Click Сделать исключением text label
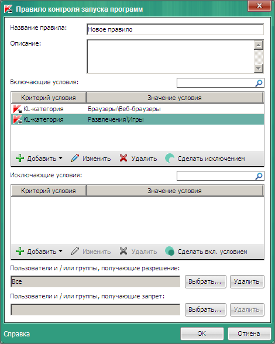This screenshot has height=344, width=275. [x=211, y=159]
